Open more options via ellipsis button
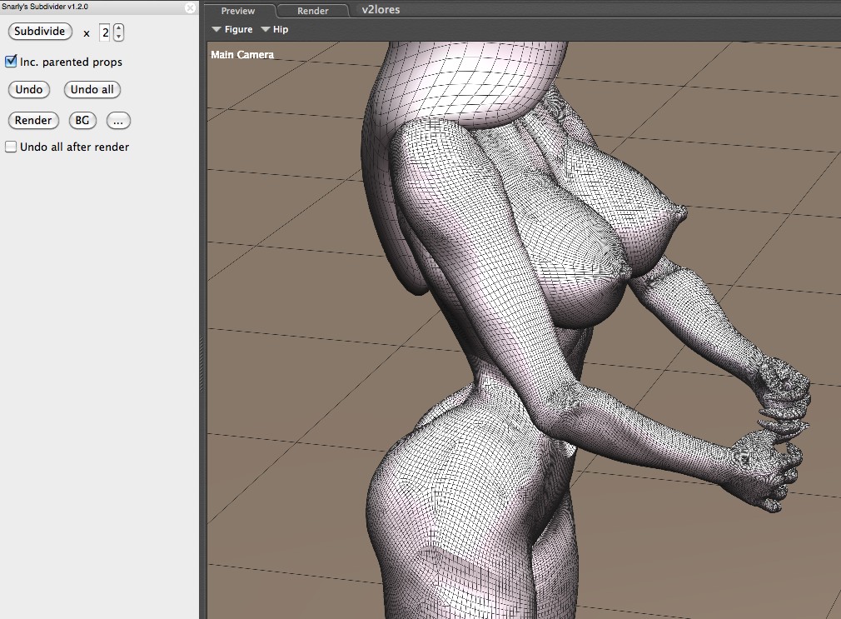841x619 pixels. coord(118,121)
